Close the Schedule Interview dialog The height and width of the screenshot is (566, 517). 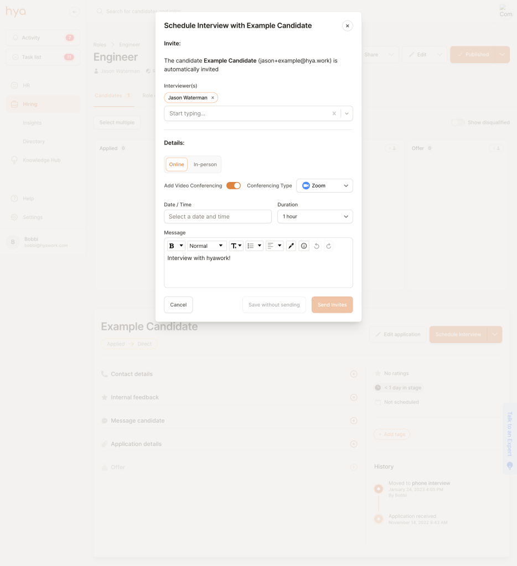tap(347, 25)
